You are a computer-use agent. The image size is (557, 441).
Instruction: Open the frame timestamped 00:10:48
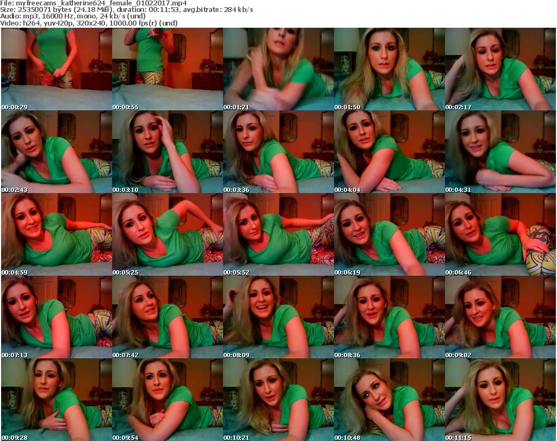click(389, 400)
